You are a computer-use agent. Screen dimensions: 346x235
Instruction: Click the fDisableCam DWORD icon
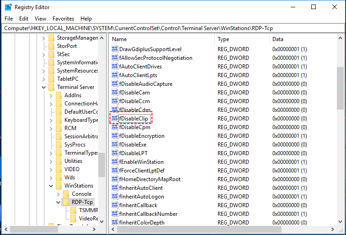(x=115, y=92)
